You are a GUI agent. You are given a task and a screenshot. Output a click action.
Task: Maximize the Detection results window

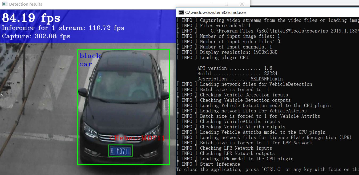226,4
